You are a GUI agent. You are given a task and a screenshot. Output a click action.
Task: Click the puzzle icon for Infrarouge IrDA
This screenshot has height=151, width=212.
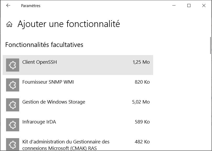tap(13, 125)
